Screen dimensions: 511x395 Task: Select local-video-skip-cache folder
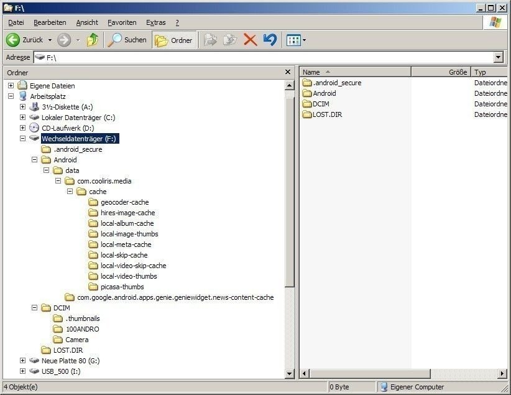[x=127, y=266]
